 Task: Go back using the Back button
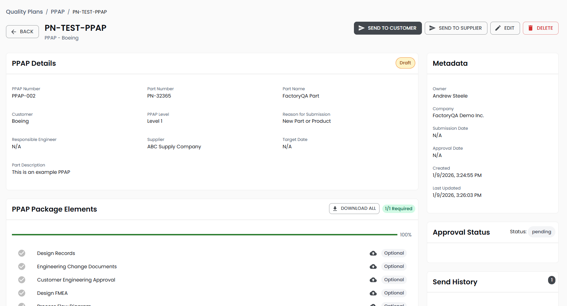[x=22, y=31]
